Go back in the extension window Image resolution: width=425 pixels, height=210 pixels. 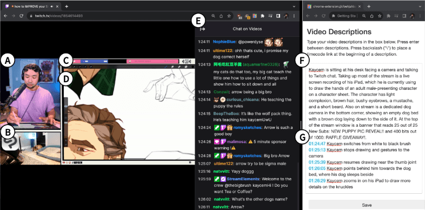point(308,16)
